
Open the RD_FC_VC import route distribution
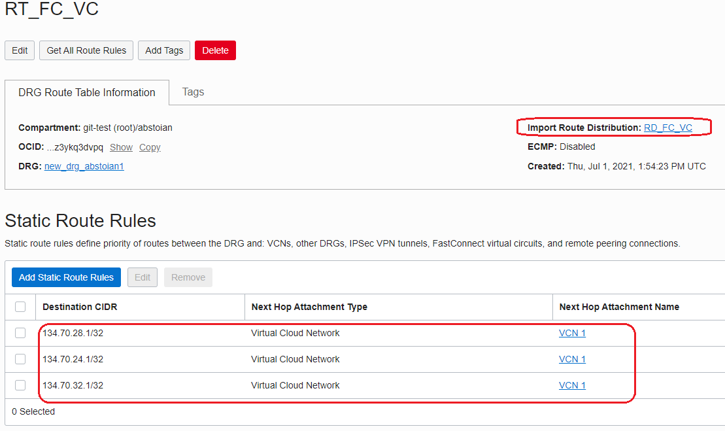(x=667, y=128)
